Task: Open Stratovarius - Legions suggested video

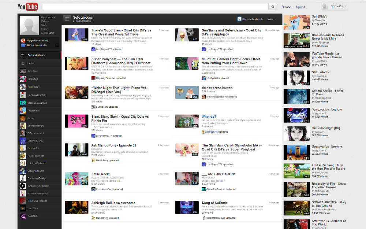Action: tap(327, 109)
